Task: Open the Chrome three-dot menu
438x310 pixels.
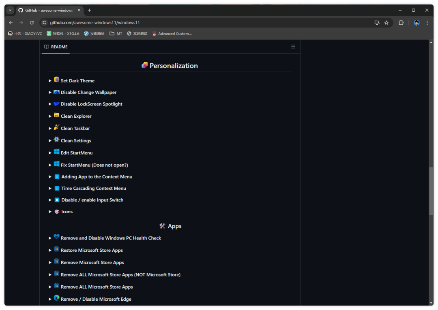Action: point(427,23)
